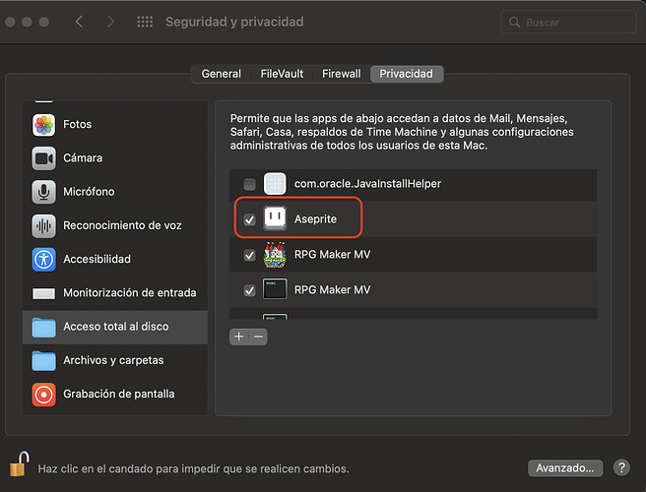Open the Accesibilidad privacy settings
Viewport: 646px width, 492px height.
click(x=115, y=260)
